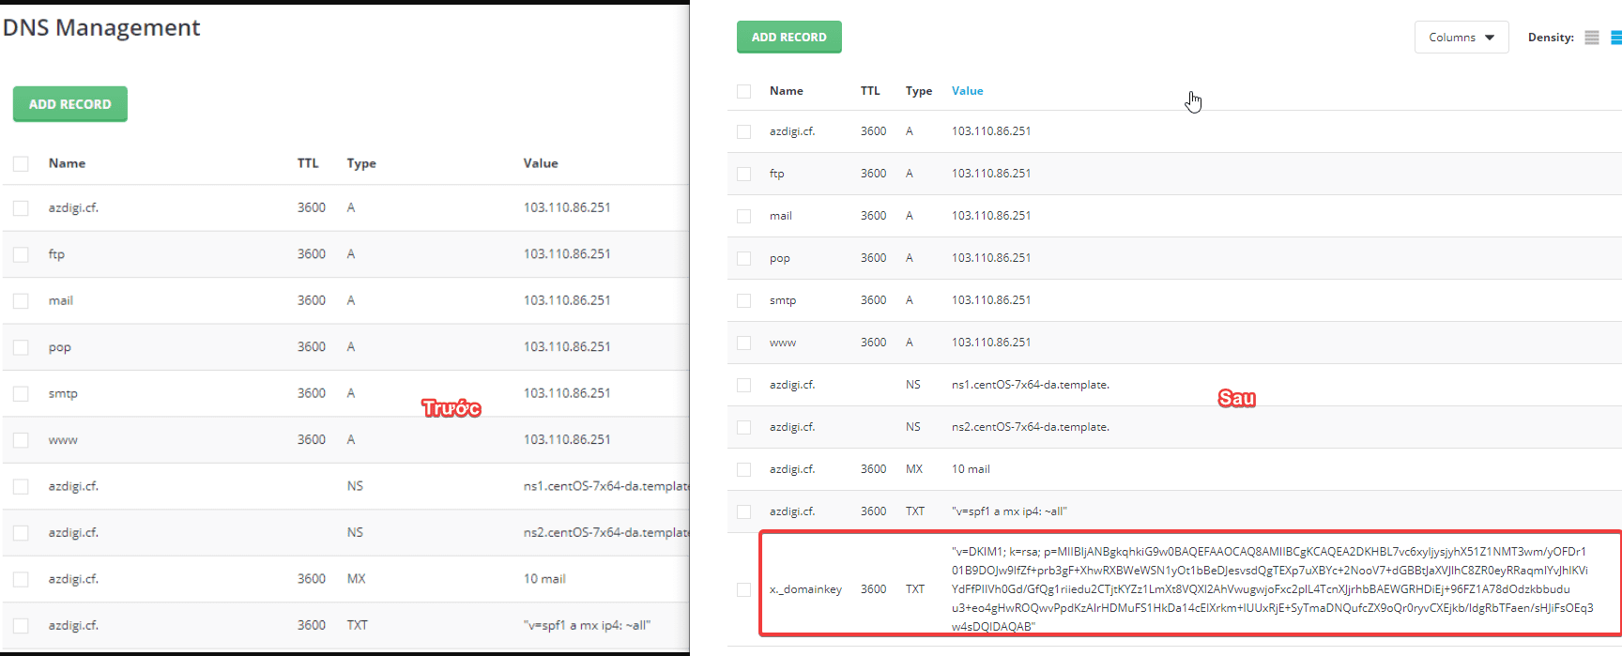Click ADD RECORD below DNS Management heading
Screen dimensions: 1622x656
click(70, 104)
